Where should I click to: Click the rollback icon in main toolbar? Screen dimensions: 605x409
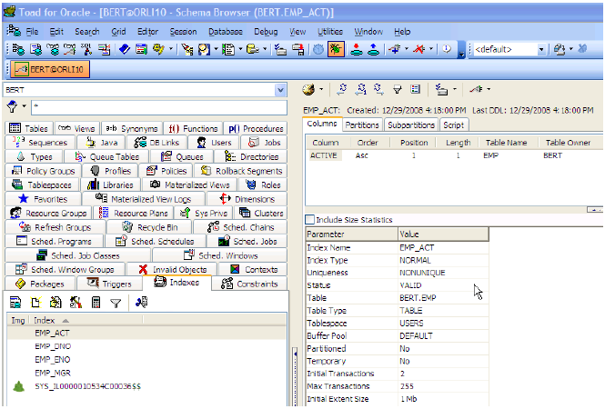coord(373,49)
